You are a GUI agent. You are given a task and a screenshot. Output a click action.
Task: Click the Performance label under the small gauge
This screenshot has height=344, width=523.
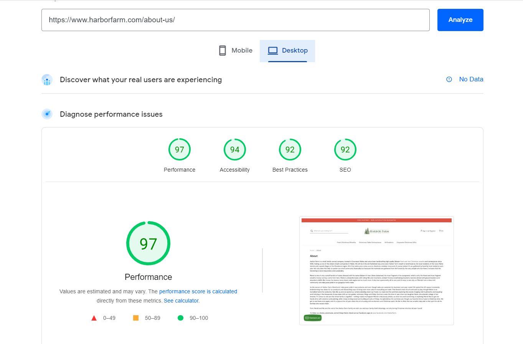click(180, 170)
